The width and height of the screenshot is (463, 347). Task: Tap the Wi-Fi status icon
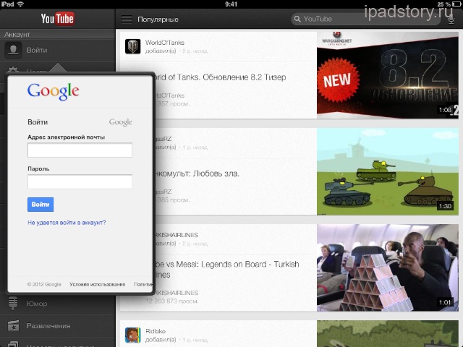point(20,4)
